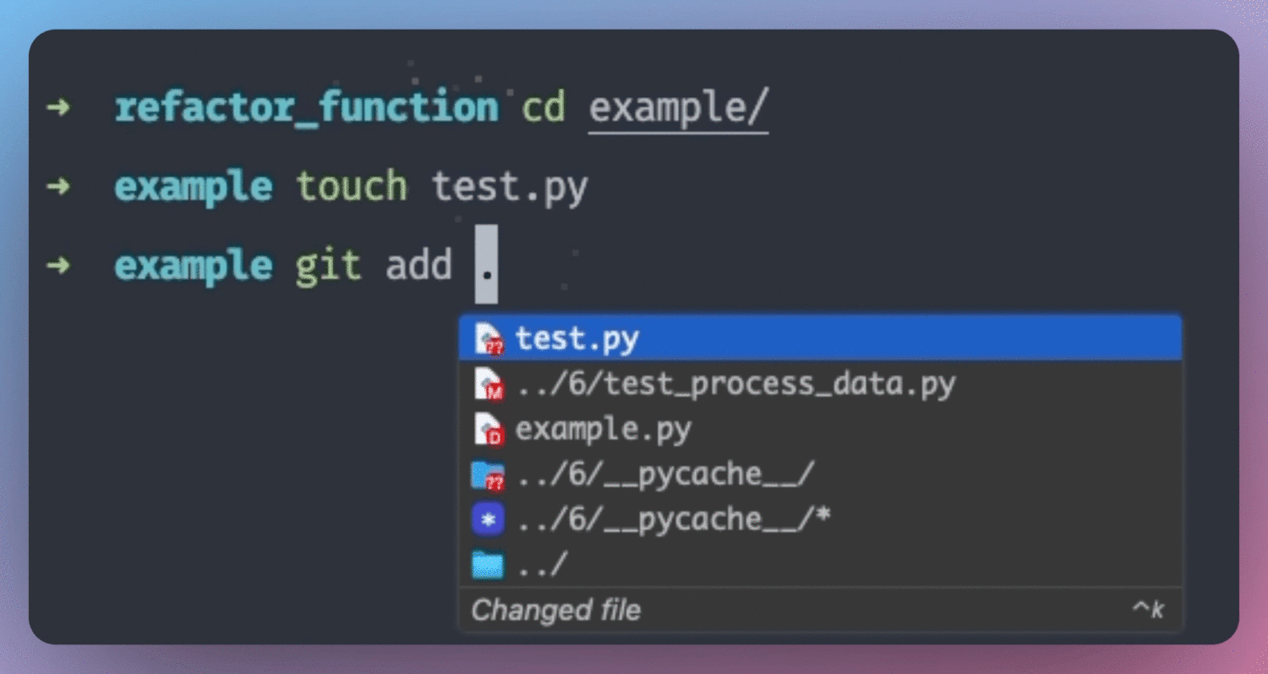Select the ../6/__pycache__/ folder suggestion
This screenshot has height=674, width=1268.
(x=664, y=475)
